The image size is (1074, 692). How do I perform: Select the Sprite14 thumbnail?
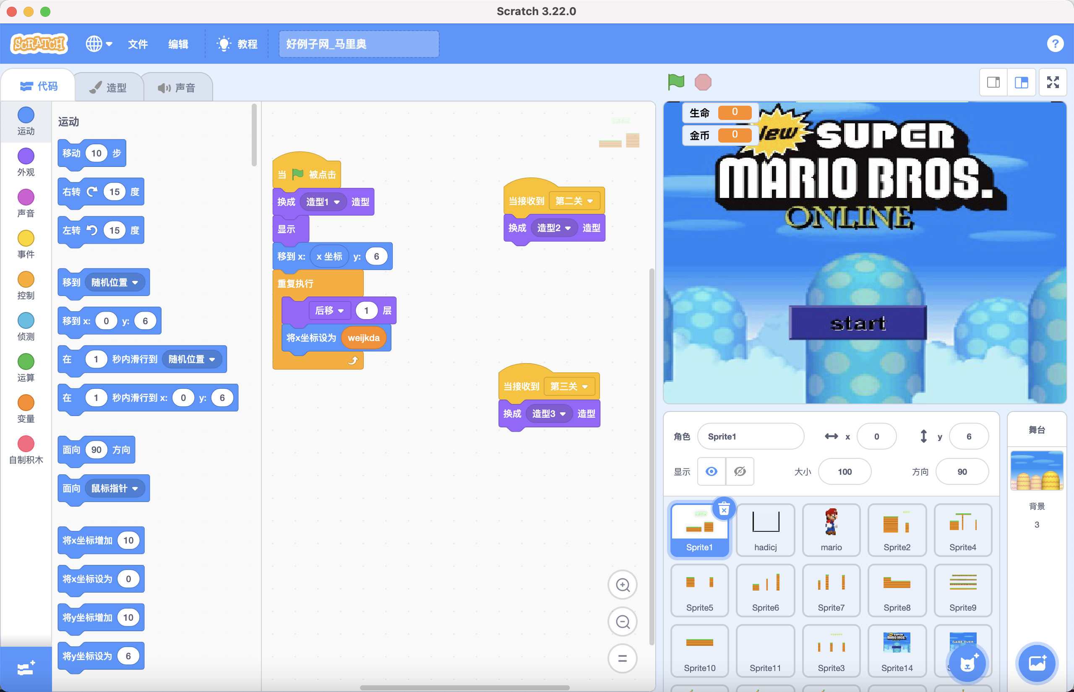click(x=897, y=650)
